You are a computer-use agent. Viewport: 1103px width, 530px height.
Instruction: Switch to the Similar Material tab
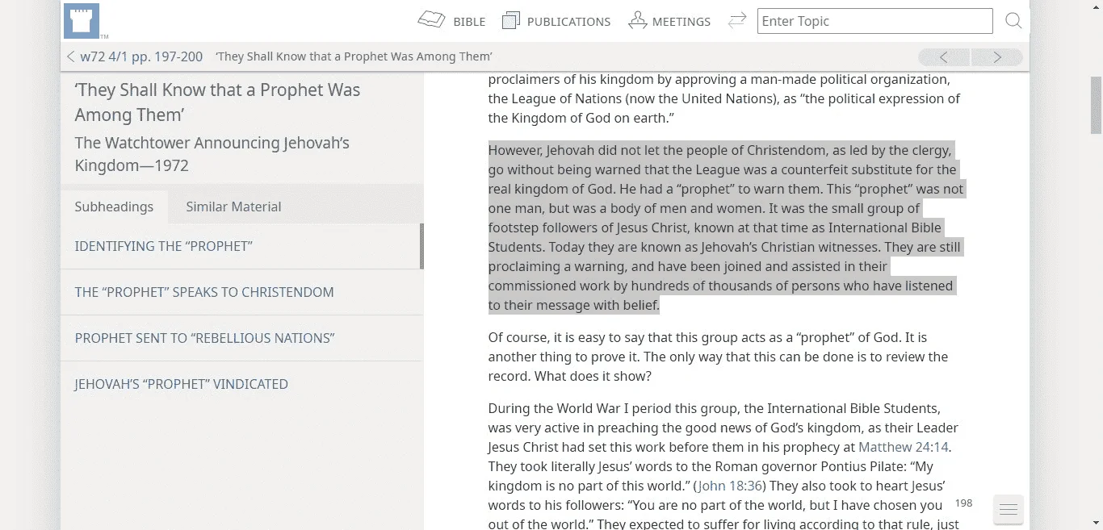point(233,207)
